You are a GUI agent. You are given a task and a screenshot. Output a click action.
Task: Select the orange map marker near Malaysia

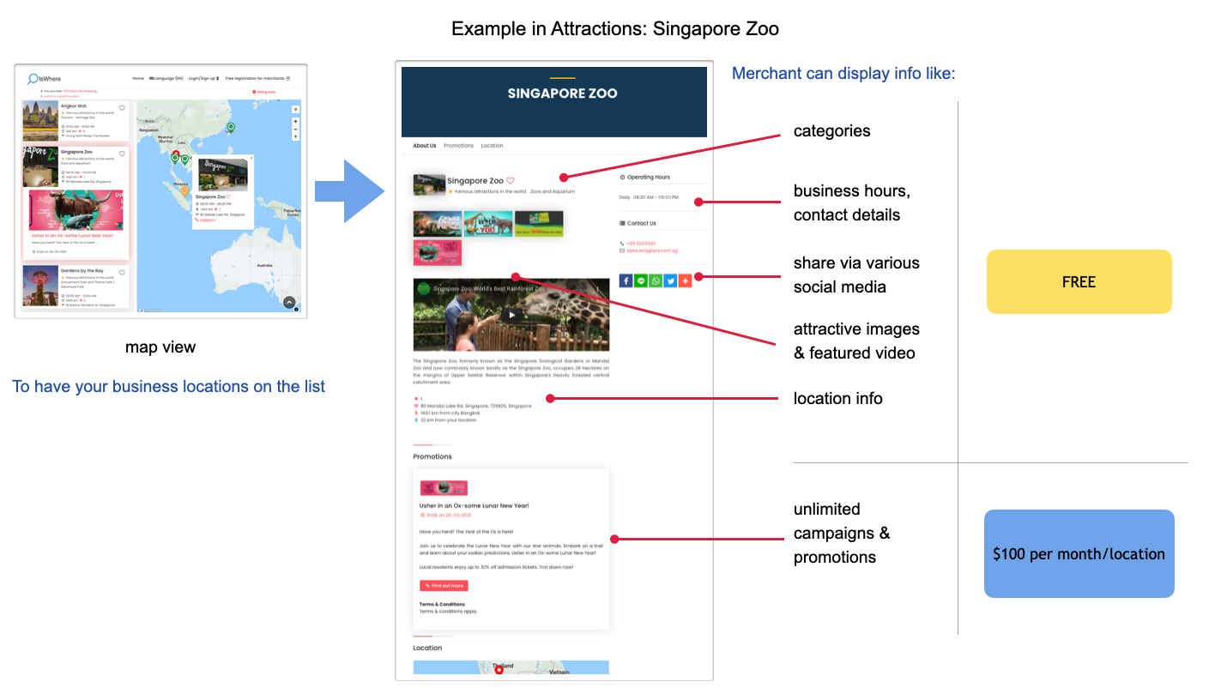(184, 191)
